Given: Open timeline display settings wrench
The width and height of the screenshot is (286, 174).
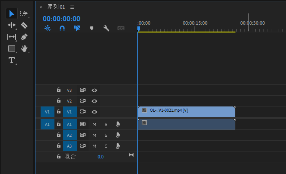Looking at the screenshot, I should (x=106, y=28).
